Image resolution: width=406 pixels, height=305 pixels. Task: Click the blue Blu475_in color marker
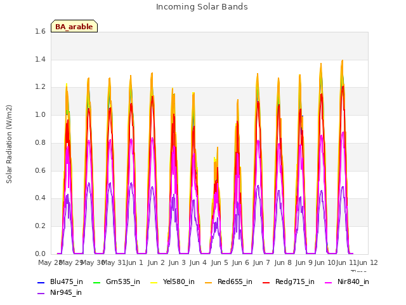41,282
